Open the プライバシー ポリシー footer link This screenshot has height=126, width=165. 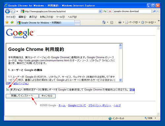pos(100,105)
